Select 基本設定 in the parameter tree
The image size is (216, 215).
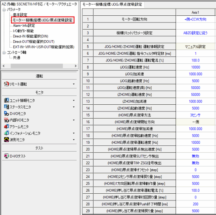point(20,15)
